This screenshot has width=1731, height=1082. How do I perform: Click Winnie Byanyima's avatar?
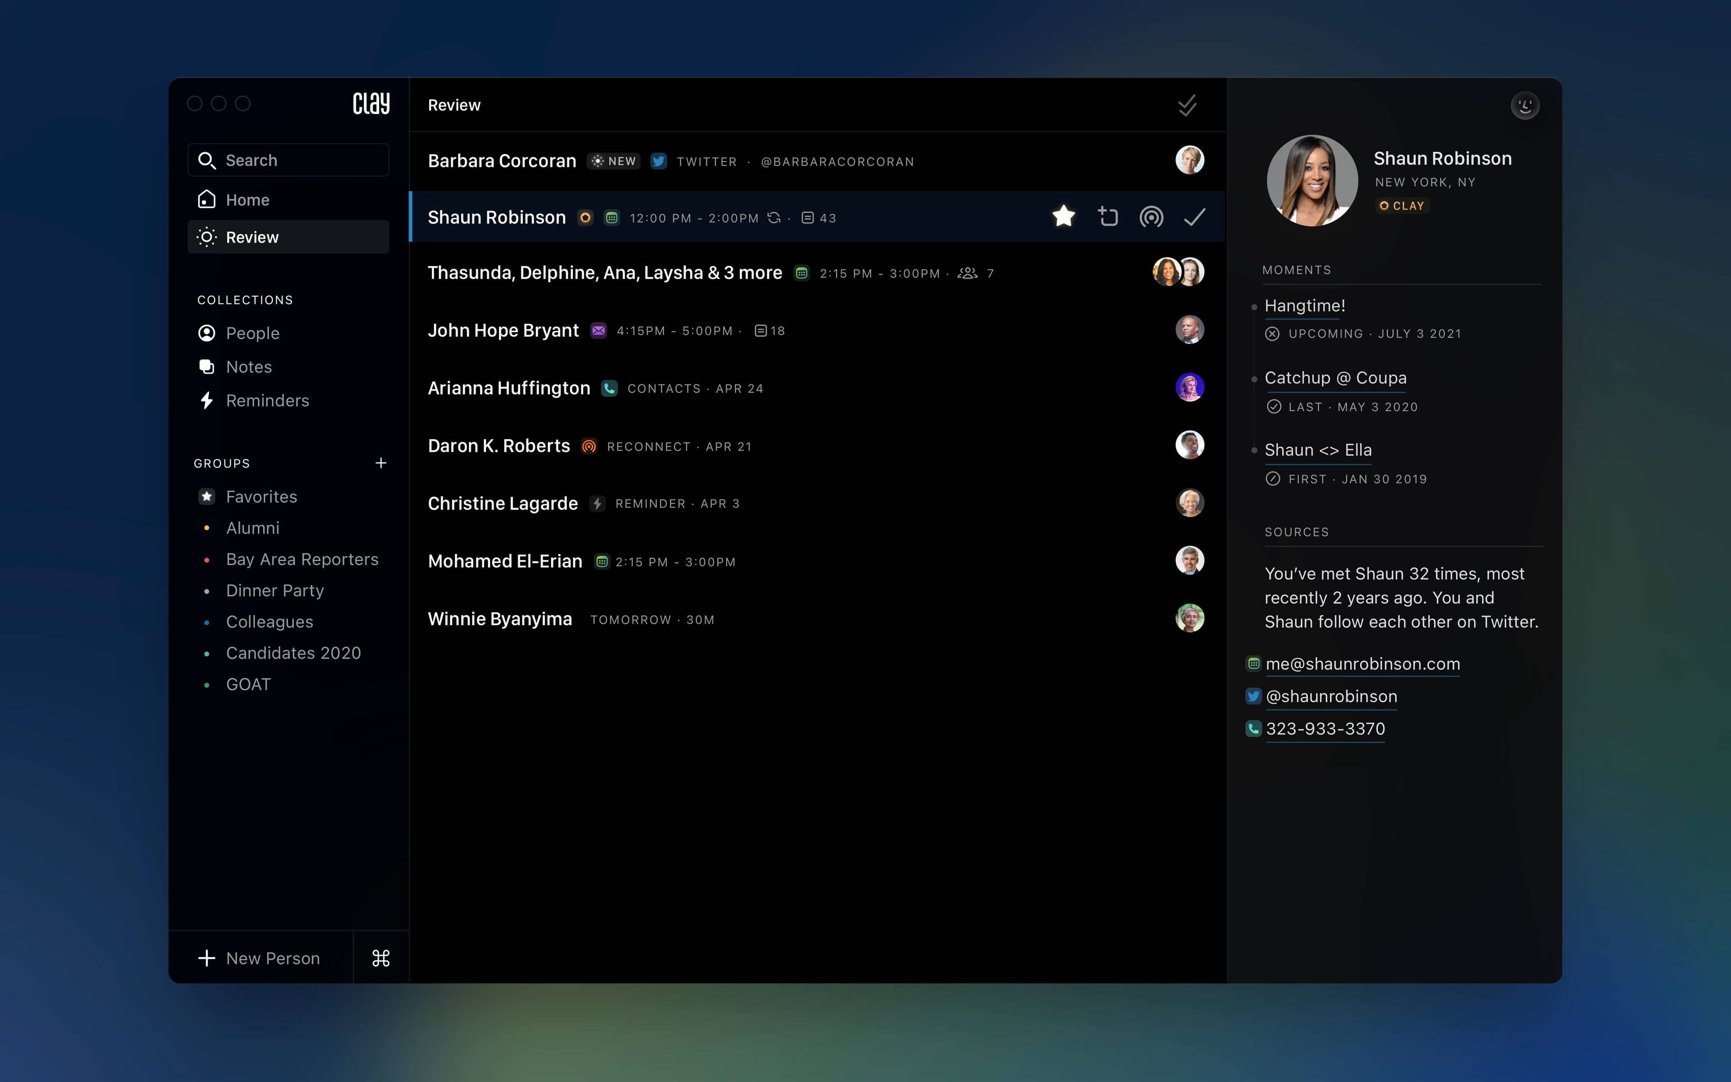(1190, 618)
